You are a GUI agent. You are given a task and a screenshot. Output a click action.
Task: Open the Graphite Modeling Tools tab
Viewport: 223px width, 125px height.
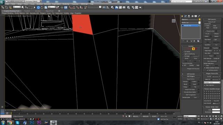click(11, 11)
